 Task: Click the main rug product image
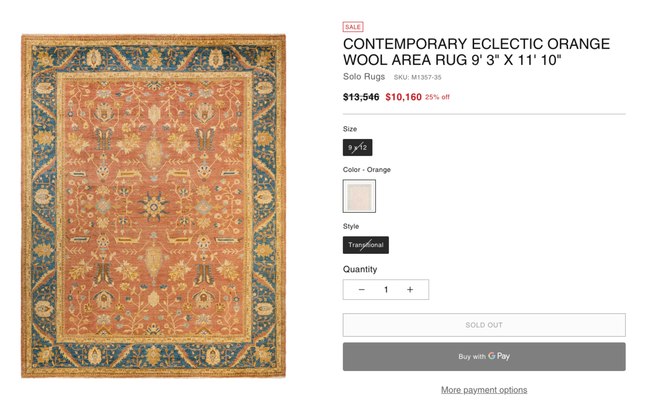tap(153, 206)
